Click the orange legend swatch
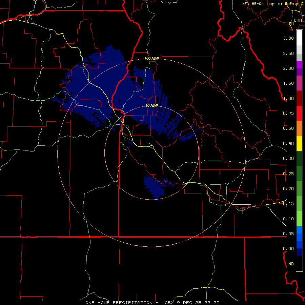The height and width of the screenshot is (305, 305). pyautogui.click(x=299, y=128)
